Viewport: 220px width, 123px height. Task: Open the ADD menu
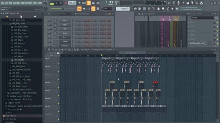(10, 3)
